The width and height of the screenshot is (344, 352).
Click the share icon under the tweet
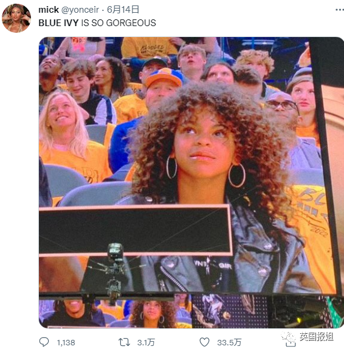[291, 344]
